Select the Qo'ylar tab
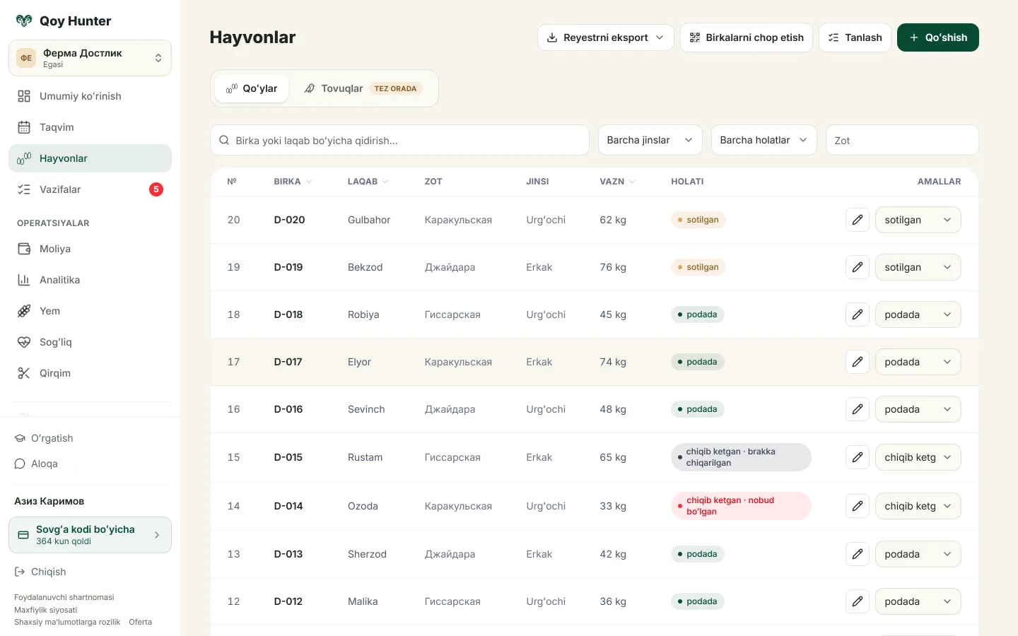Screen dimensions: 1018x636 252,88
